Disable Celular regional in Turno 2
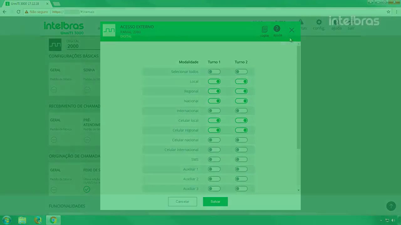 [241, 130]
